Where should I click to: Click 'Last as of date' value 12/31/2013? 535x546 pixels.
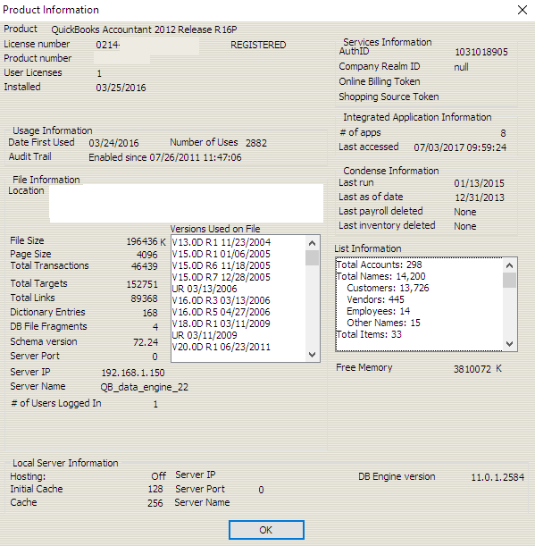(x=480, y=197)
